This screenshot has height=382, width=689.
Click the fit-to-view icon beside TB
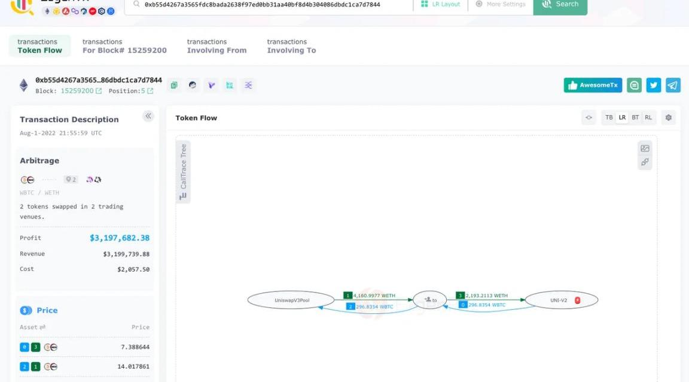(589, 118)
